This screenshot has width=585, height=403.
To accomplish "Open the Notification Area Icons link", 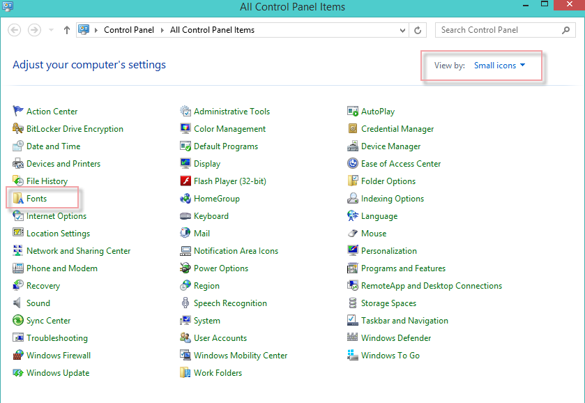I will click(236, 251).
